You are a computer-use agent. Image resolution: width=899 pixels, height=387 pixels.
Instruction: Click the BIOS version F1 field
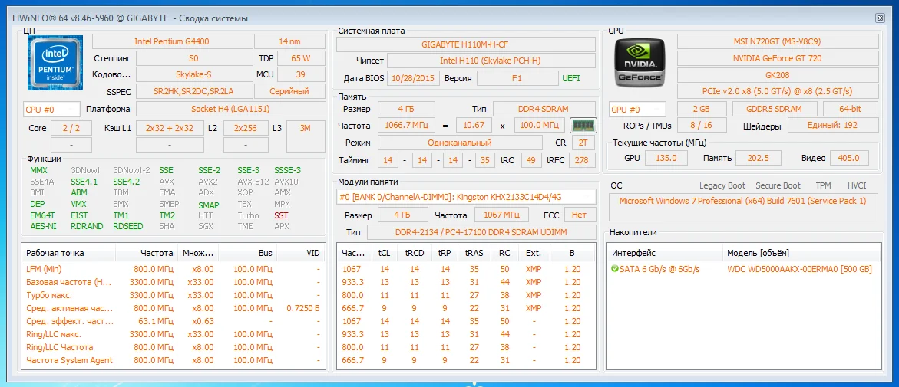coord(517,78)
